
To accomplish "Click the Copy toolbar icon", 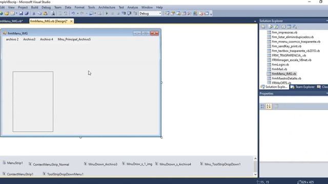I will click(x=39, y=14).
